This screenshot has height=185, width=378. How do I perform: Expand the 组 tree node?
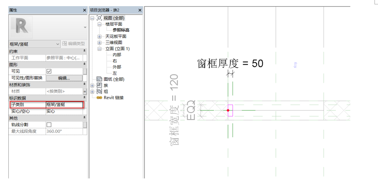92,91
